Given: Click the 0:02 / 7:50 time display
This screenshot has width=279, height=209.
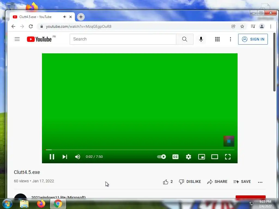Looking at the screenshot, I should point(94,156).
